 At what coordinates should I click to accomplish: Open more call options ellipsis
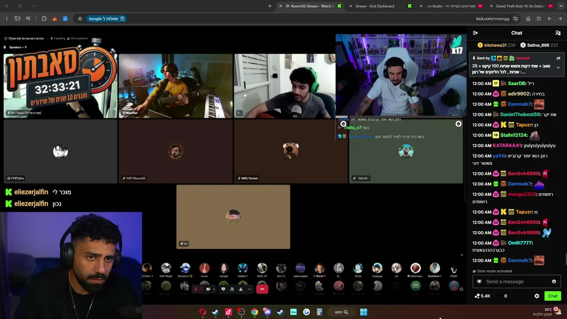coord(249,289)
